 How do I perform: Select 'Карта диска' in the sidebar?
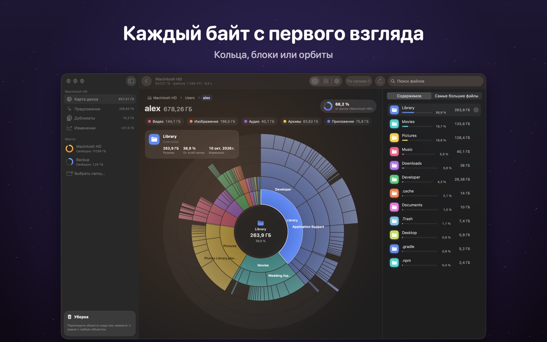100,99
